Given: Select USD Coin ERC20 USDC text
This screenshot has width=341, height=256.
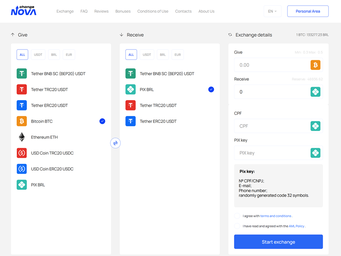Looking at the screenshot, I should (x=52, y=169).
